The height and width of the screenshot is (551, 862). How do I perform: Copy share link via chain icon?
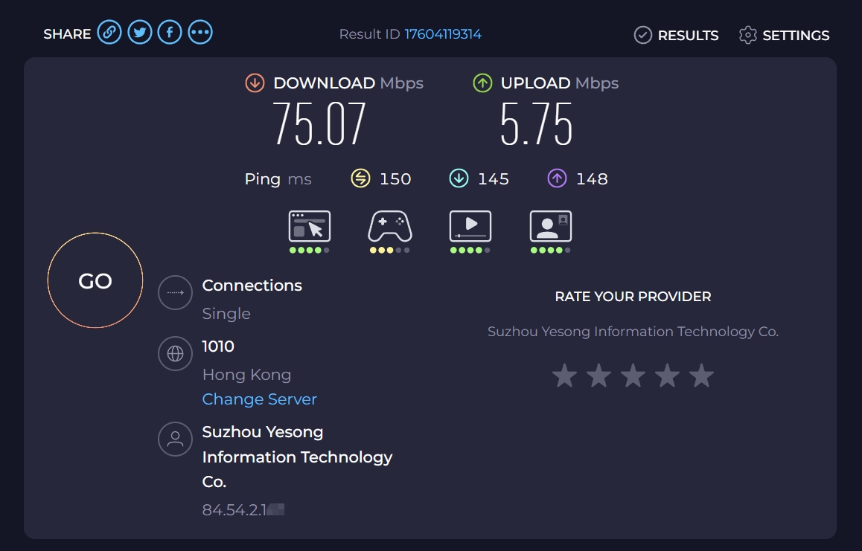[x=109, y=33]
